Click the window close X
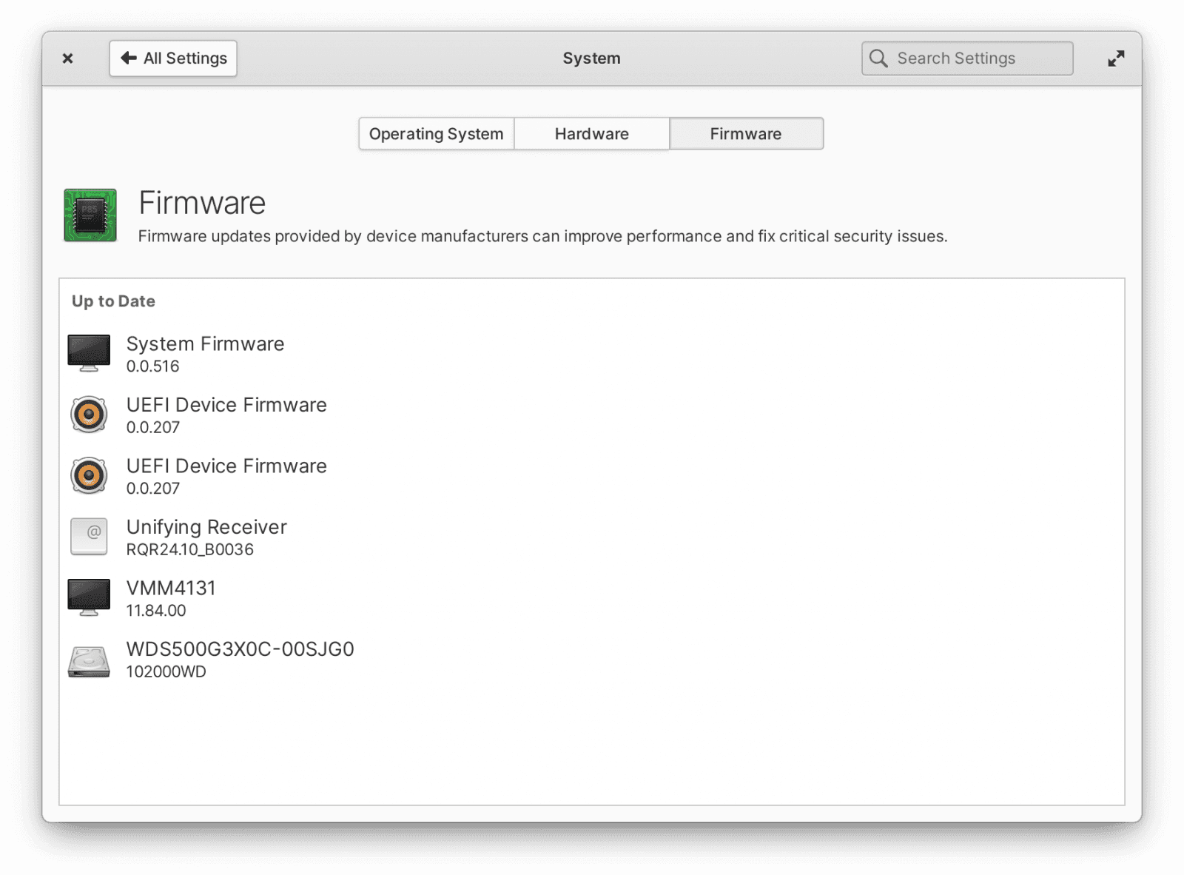 coord(67,58)
